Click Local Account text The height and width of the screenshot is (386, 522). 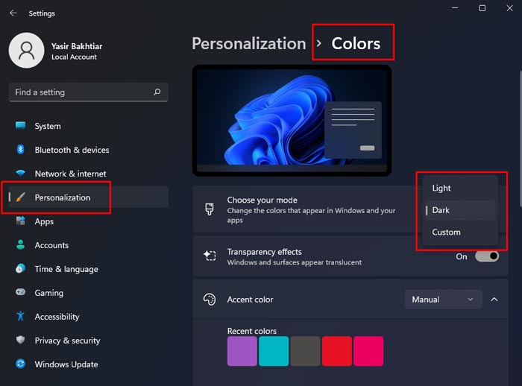74,57
